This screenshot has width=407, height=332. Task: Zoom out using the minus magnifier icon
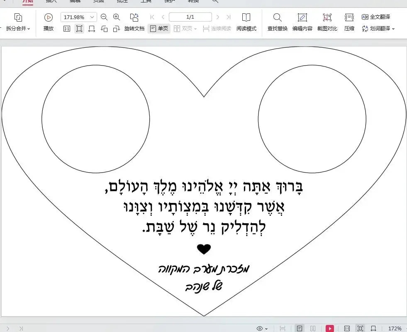coord(104,17)
